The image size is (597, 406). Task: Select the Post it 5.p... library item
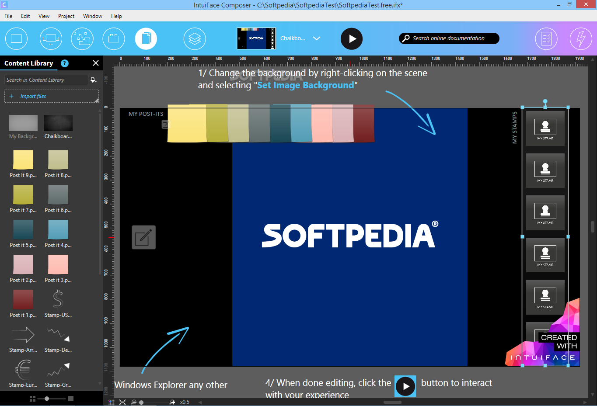tap(23, 233)
